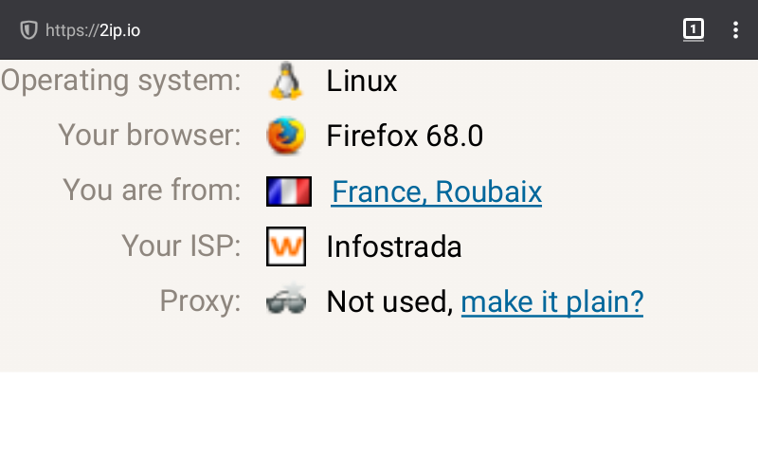758x455 pixels.
Task: Open the France, Roubaix link
Action: (437, 192)
